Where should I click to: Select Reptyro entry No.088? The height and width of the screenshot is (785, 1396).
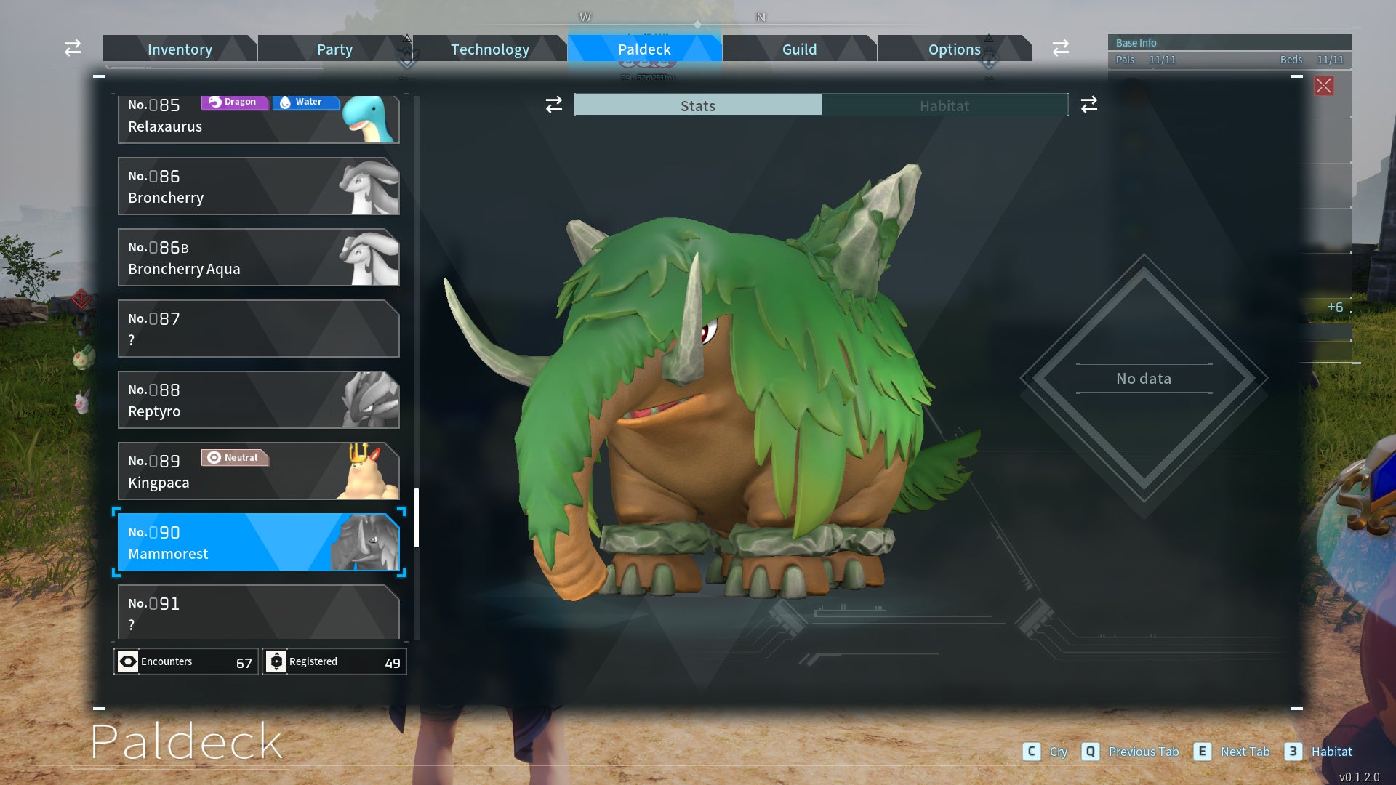pos(259,400)
